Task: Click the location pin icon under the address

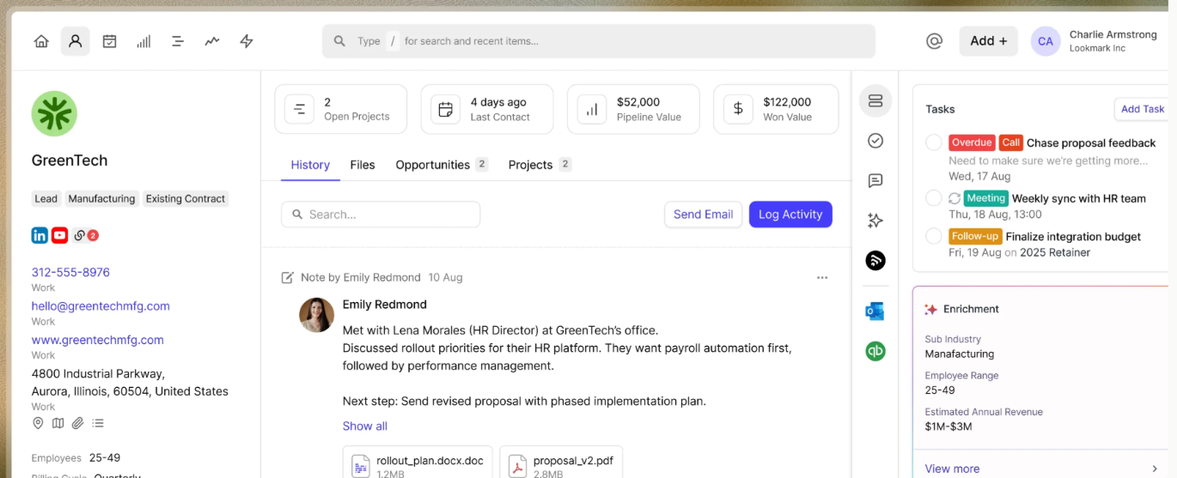Action: [x=38, y=423]
